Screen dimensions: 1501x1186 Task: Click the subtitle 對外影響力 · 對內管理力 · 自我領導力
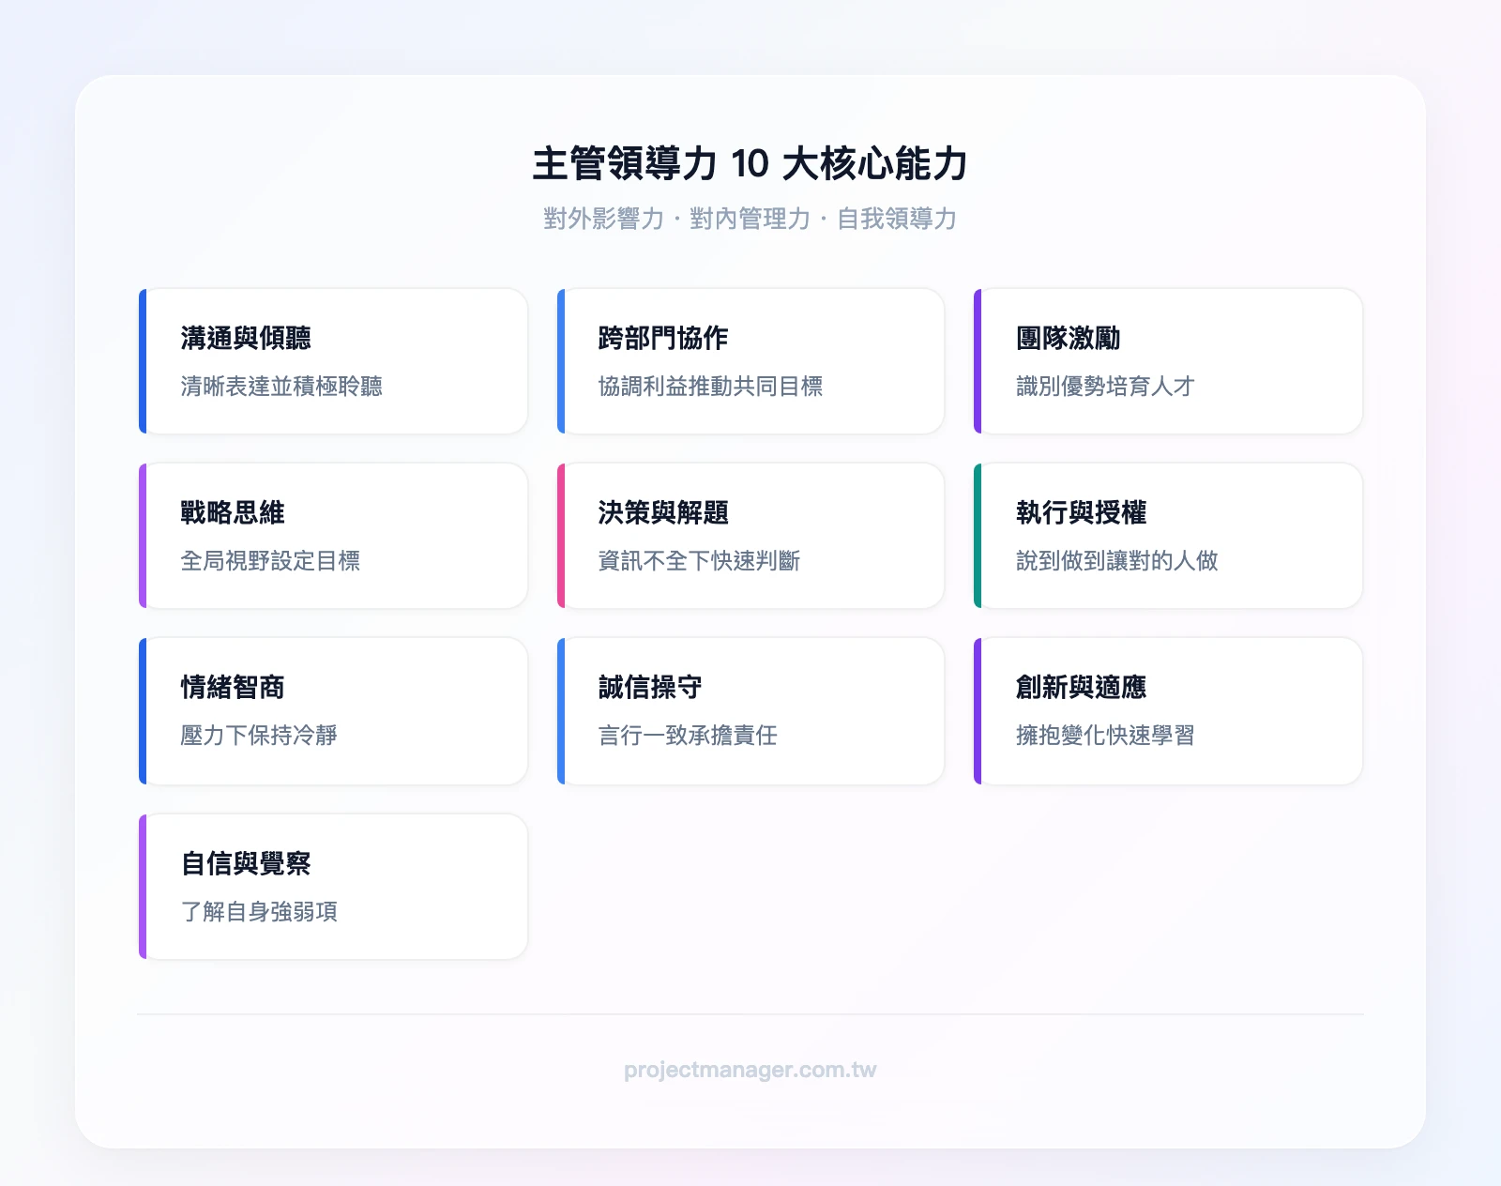coord(750,219)
